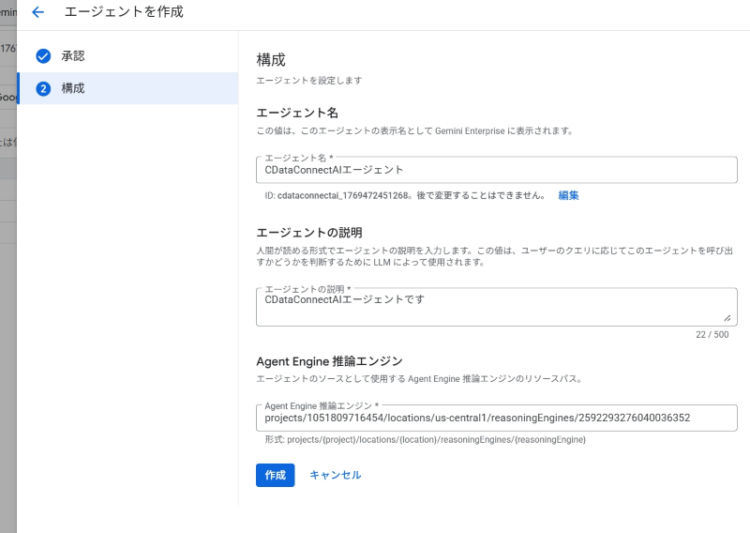The height and width of the screenshot is (533, 750).
Task: Click the エージェントを作成 page title
Action: pyautogui.click(x=124, y=12)
